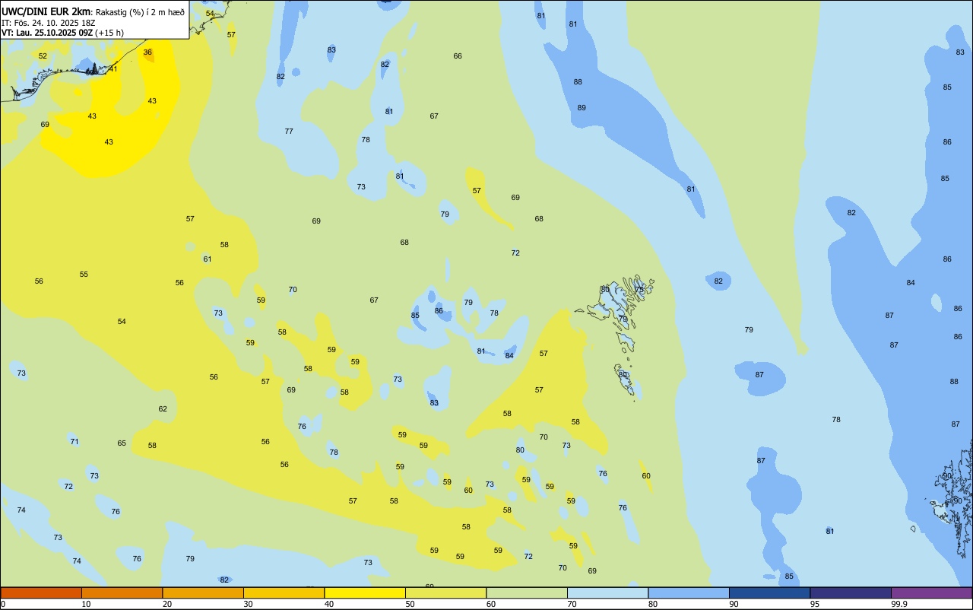Select the 70–80 pale blue legend segment
973x610 pixels.
tap(607, 593)
